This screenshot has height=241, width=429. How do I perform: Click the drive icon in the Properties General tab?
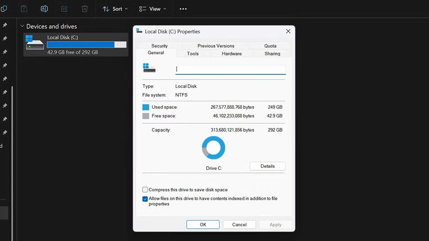[x=149, y=68]
